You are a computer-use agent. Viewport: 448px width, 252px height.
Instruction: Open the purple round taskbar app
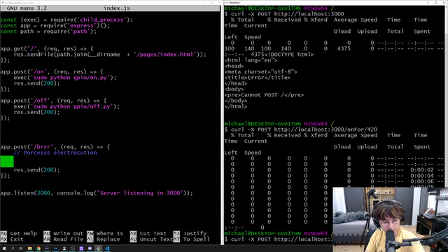(81, 248)
